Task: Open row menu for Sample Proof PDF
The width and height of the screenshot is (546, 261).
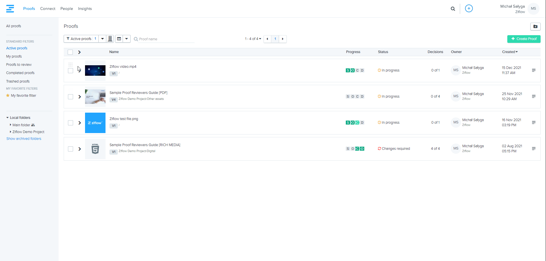Action: coord(534,96)
